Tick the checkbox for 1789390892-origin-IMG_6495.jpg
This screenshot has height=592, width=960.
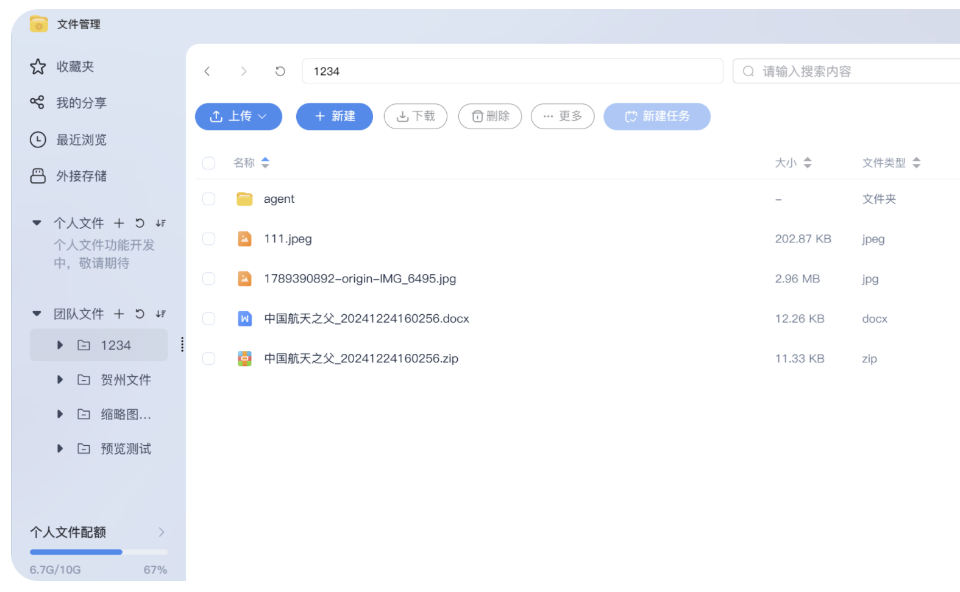(x=208, y=279)
